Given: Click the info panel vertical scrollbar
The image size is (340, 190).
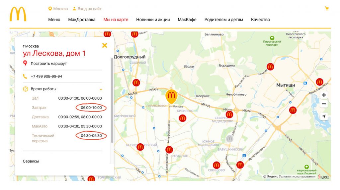Looking at the screenshot, I should click(x=112, y=100).
